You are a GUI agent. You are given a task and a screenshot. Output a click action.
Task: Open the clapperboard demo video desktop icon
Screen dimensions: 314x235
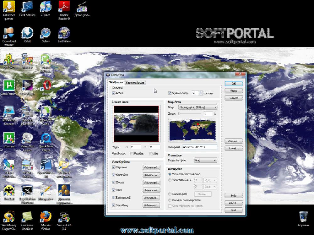click(x=82, y=9)
